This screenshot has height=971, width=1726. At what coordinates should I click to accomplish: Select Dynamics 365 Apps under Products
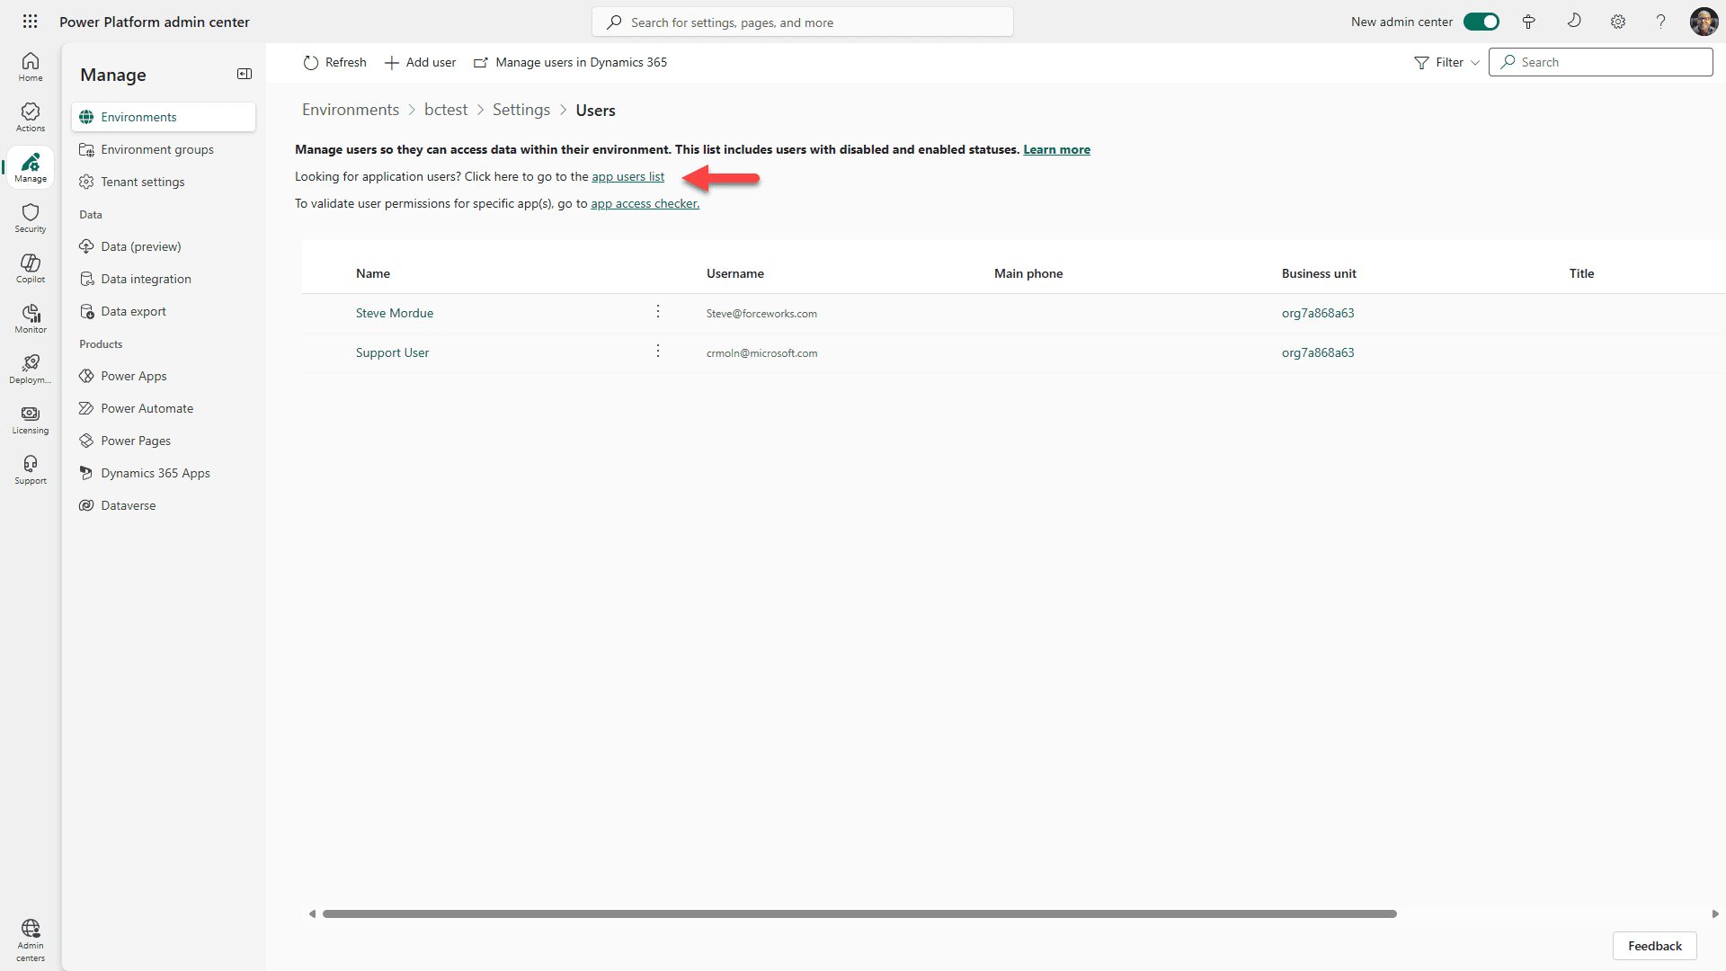[155, 472]
